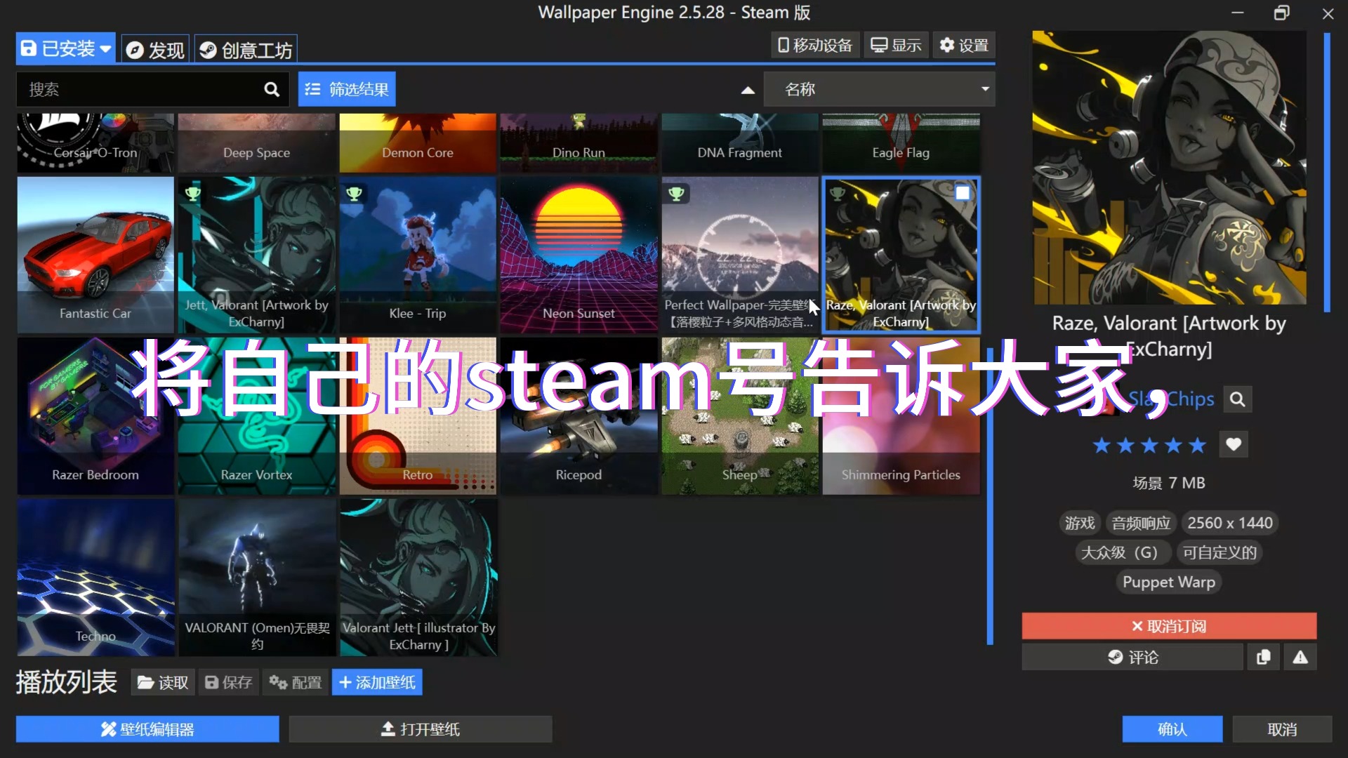Open 设置 gear menu
The height and width of the screenshot is (758, 1348).
[x=964, y=46]
